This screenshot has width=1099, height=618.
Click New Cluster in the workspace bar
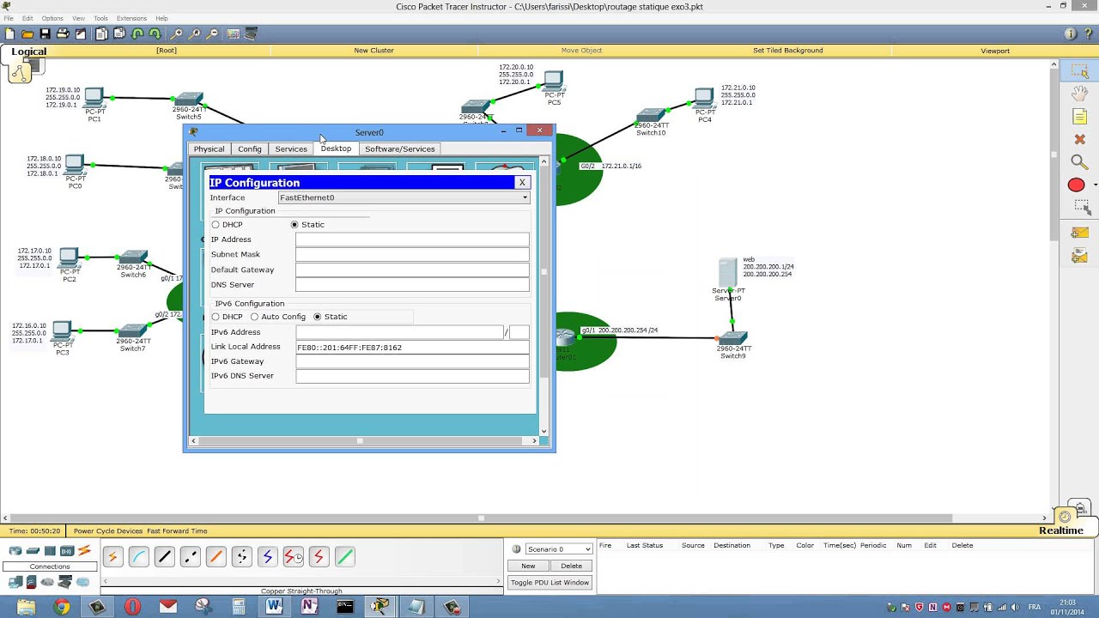pos(373,51)
